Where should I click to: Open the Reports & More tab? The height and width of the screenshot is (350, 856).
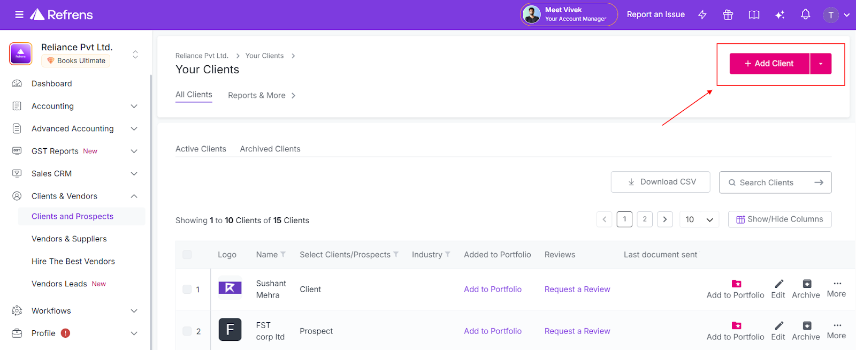click(x=262, y=95)
